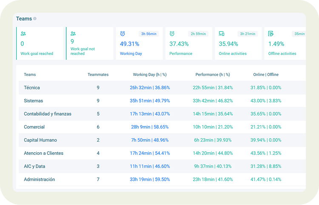
Task: Sort by the Teammates column header
Action: (98, 74)
